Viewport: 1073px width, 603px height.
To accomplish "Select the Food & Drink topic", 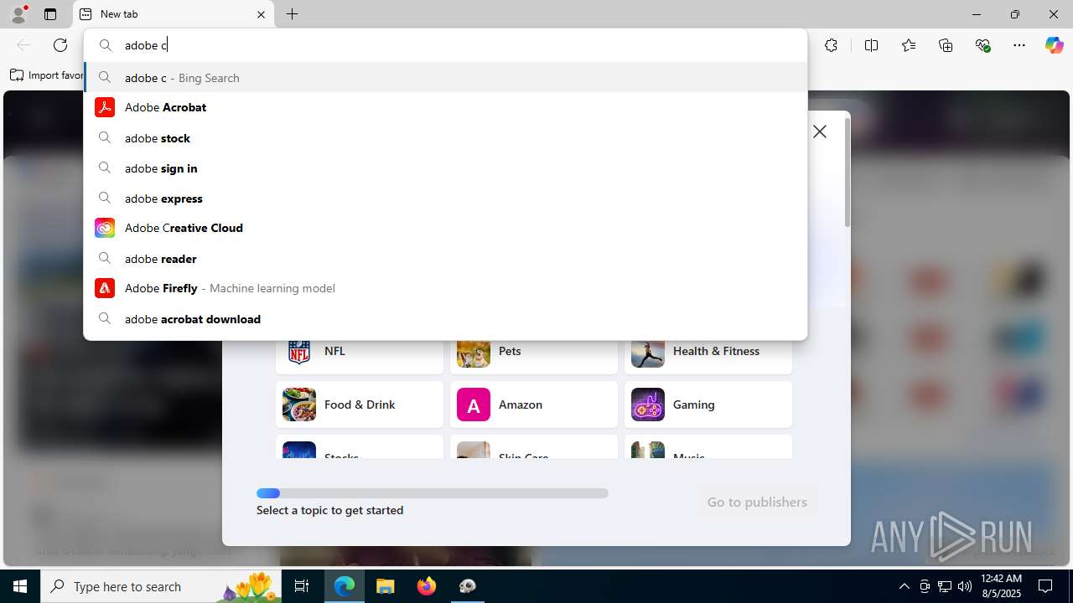I will point(360,405).
